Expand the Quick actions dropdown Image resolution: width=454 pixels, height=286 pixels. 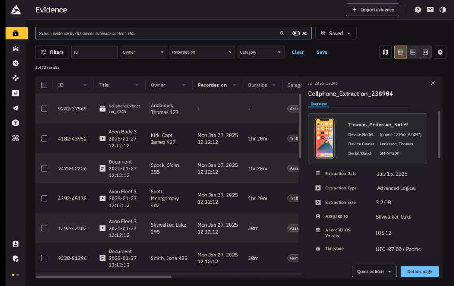[x=374, y=271]
